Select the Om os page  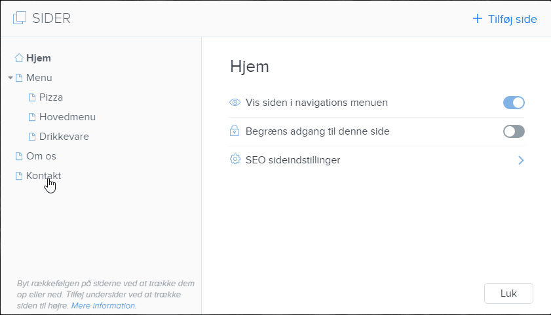tap(41, 156)
